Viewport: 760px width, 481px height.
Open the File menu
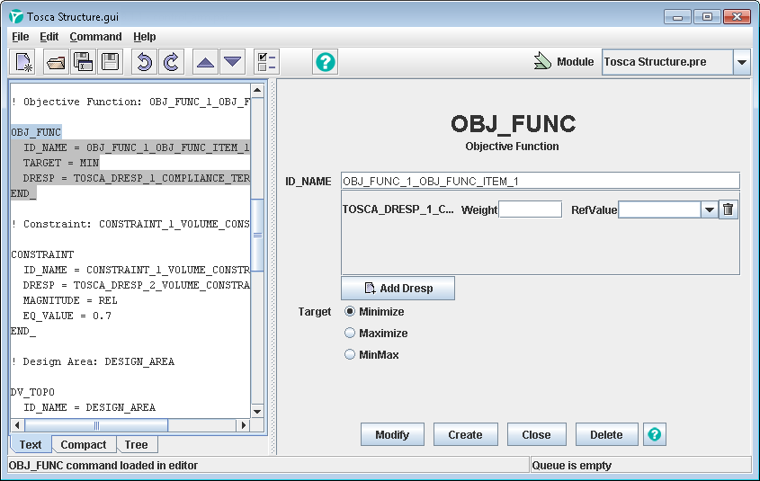(21, 37)
